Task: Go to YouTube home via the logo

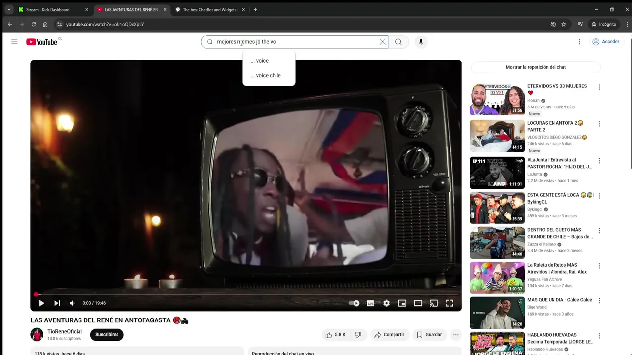Action: tap(42, 42)
